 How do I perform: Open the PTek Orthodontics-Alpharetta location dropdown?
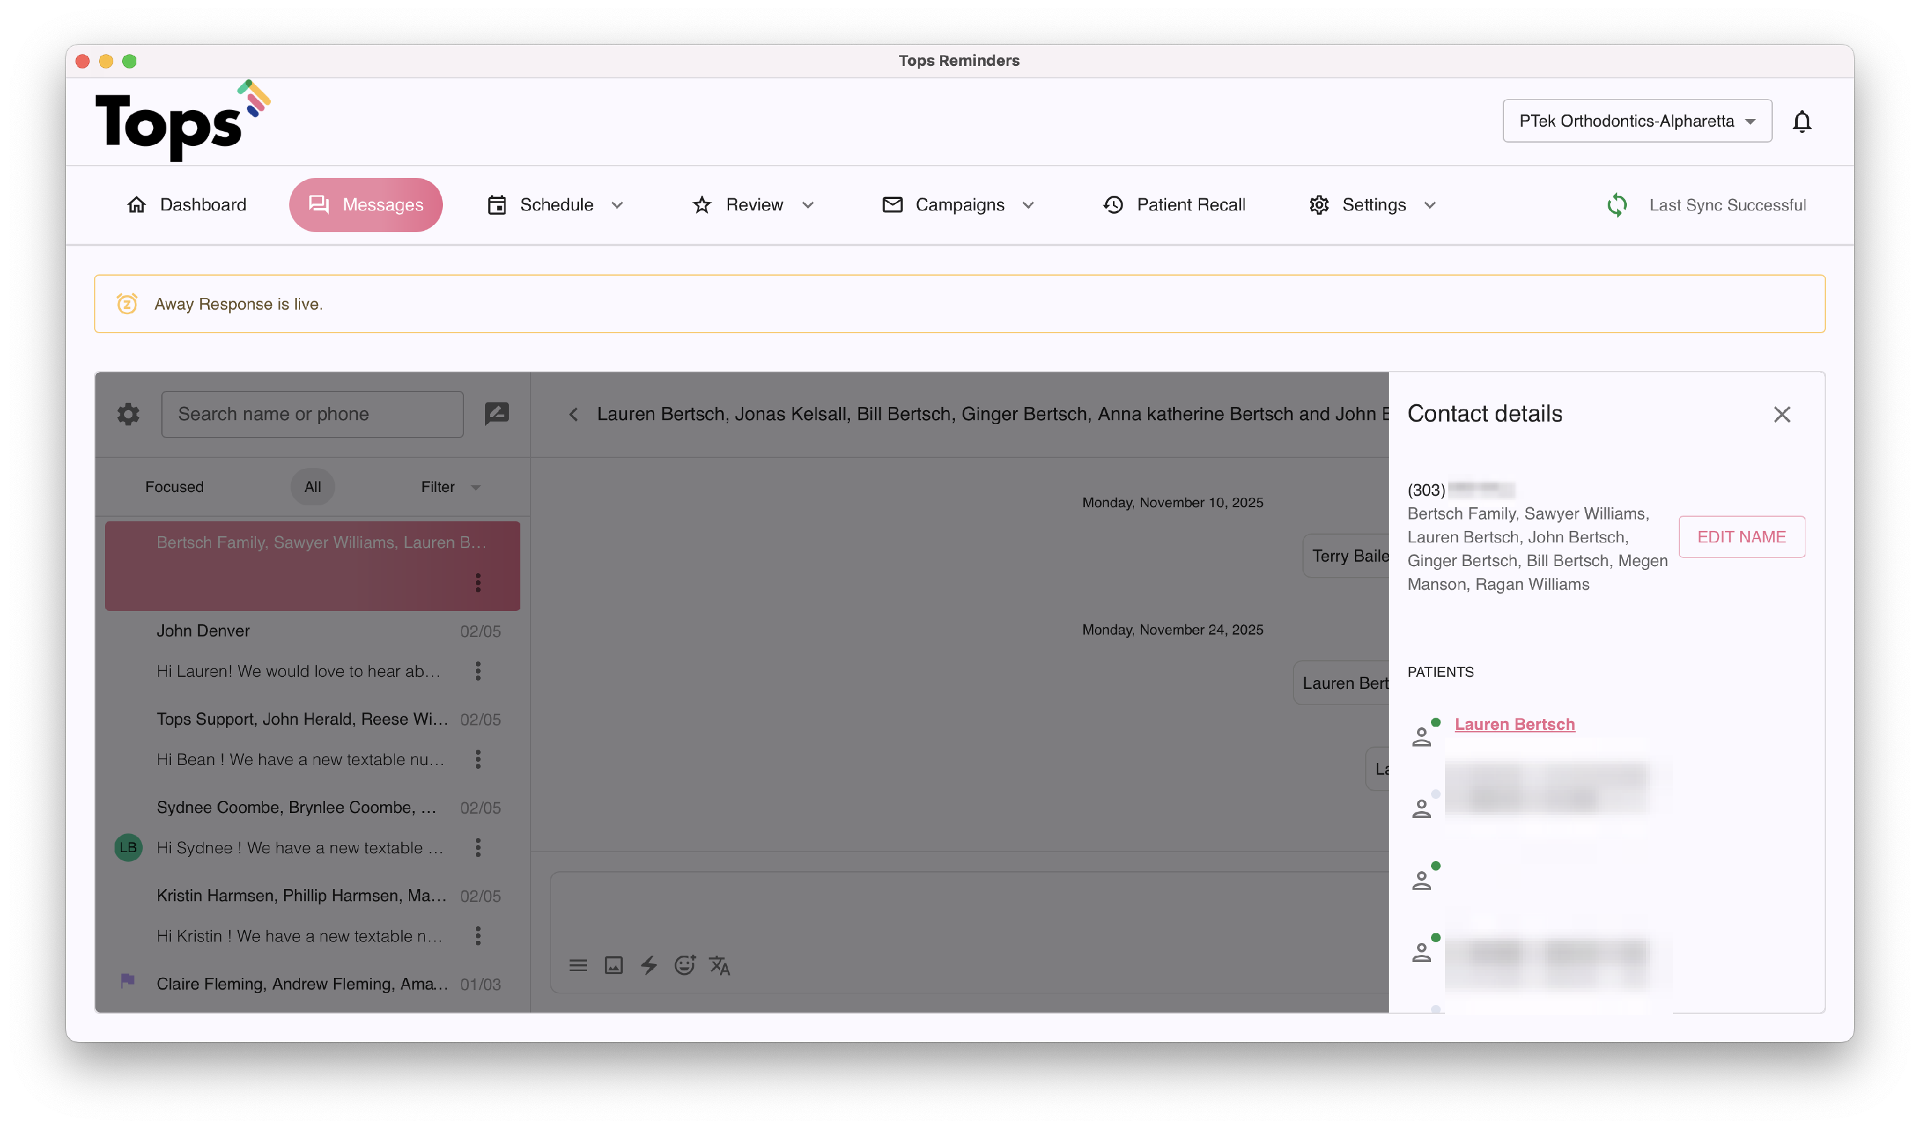(x=1636, y=121)
